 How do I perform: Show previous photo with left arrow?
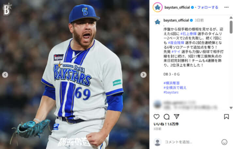click(x=5, y=74)
